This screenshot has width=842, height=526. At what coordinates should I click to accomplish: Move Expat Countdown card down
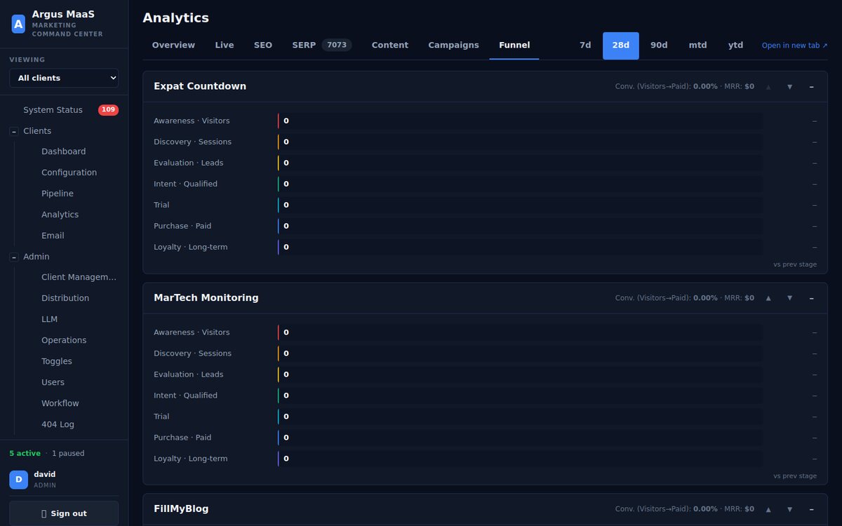[789, 87]
